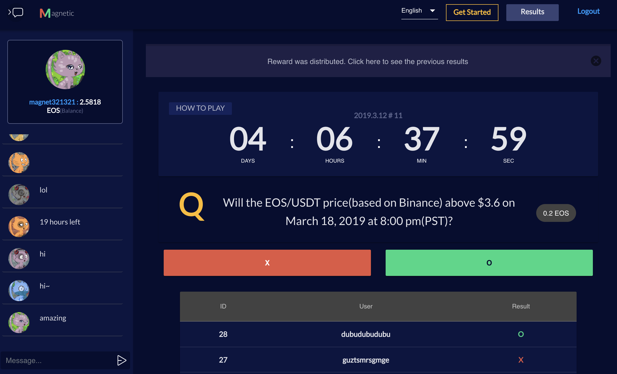
Task: Click the Magnetic logo
Action: click(x=57, y=13)
